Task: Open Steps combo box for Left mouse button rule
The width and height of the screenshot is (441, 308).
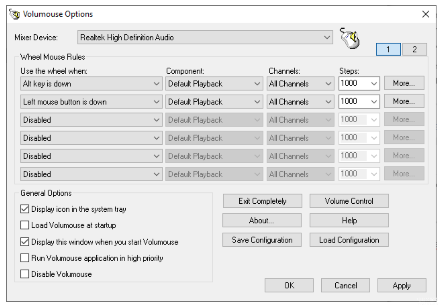Action: point(359,101)
